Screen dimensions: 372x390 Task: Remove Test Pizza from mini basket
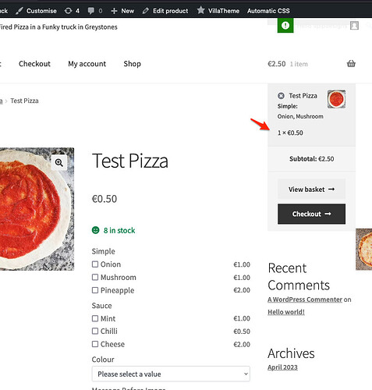[281, 96]
